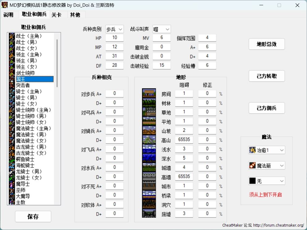
Task: Expand the 治愈1 magic dropdown
Action: click(267, 150)
